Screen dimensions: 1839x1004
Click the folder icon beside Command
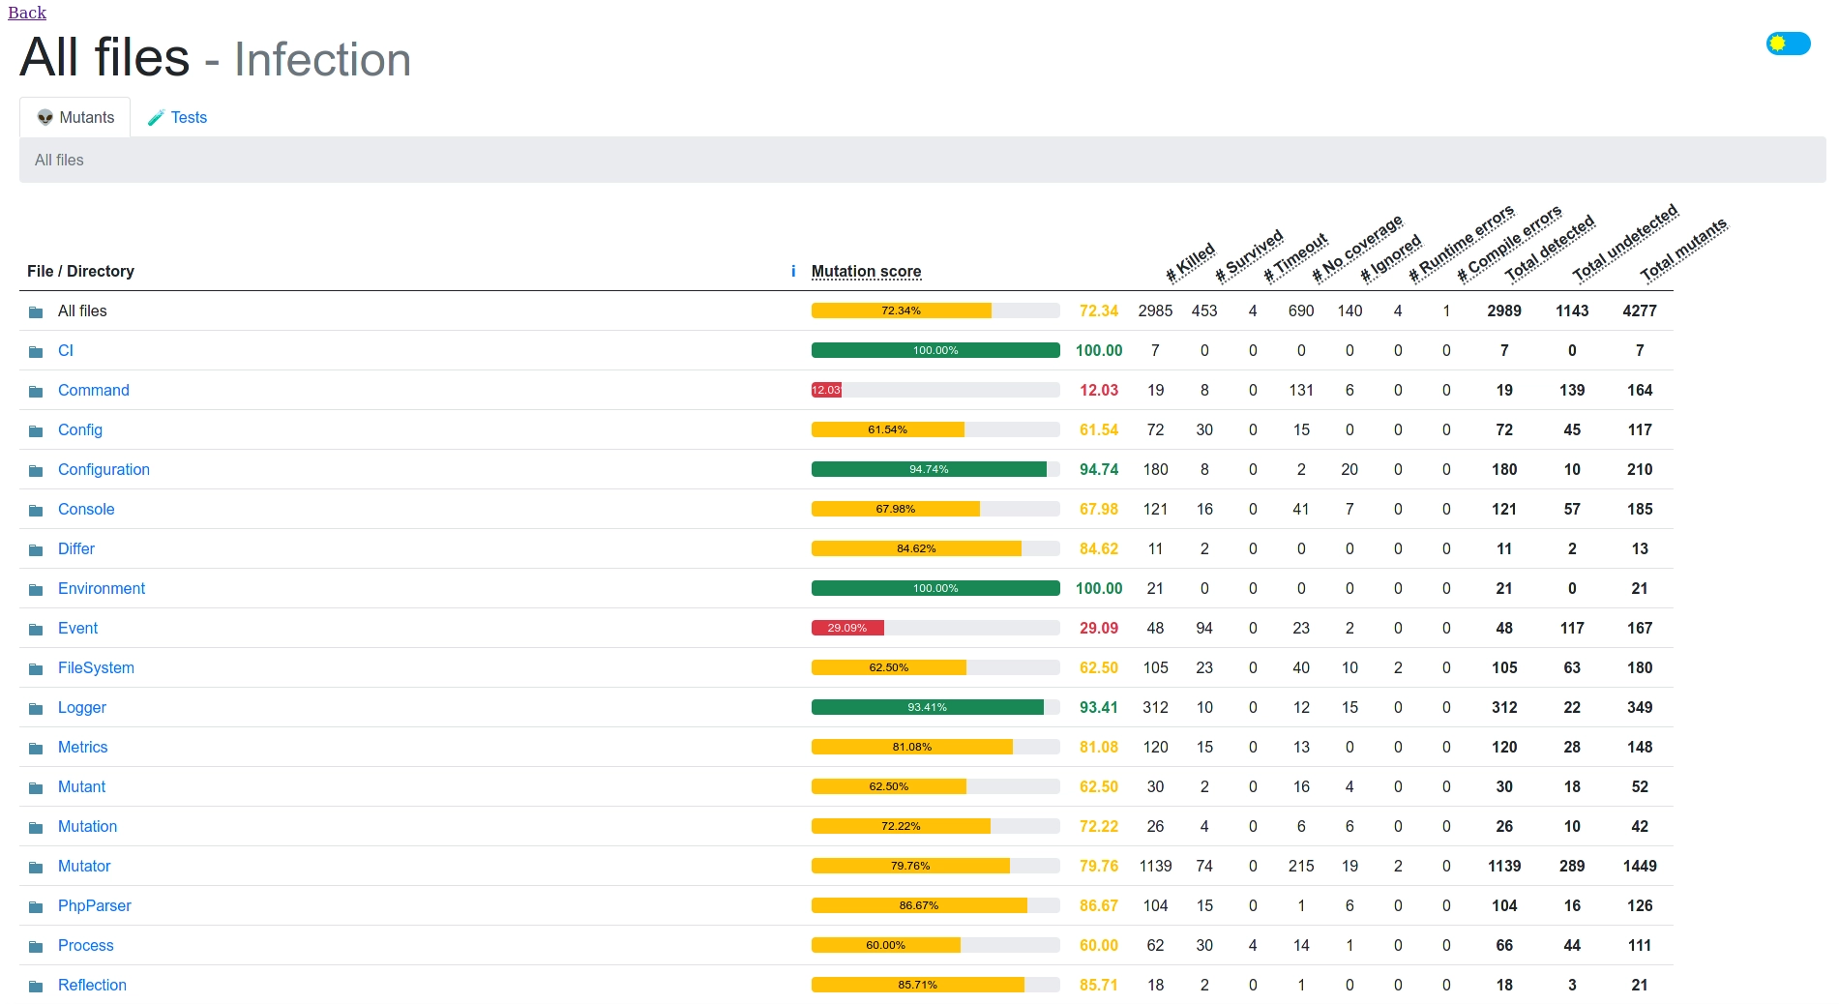(36, 392)
